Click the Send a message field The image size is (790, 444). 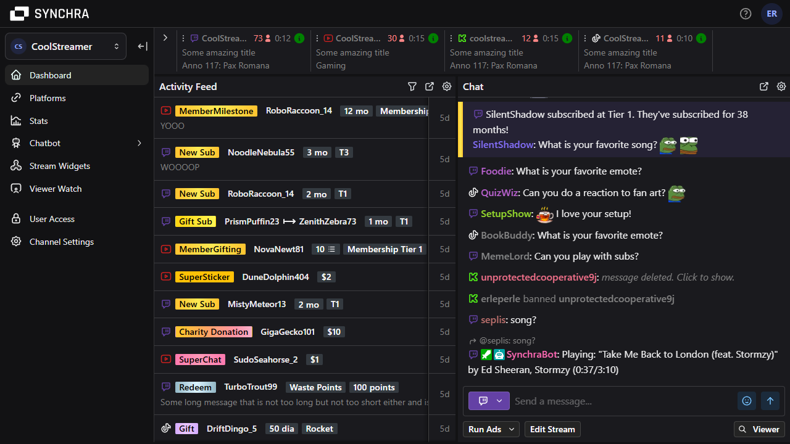click(617, 401)
